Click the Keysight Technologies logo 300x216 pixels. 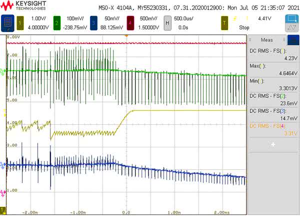click(22, 7)
